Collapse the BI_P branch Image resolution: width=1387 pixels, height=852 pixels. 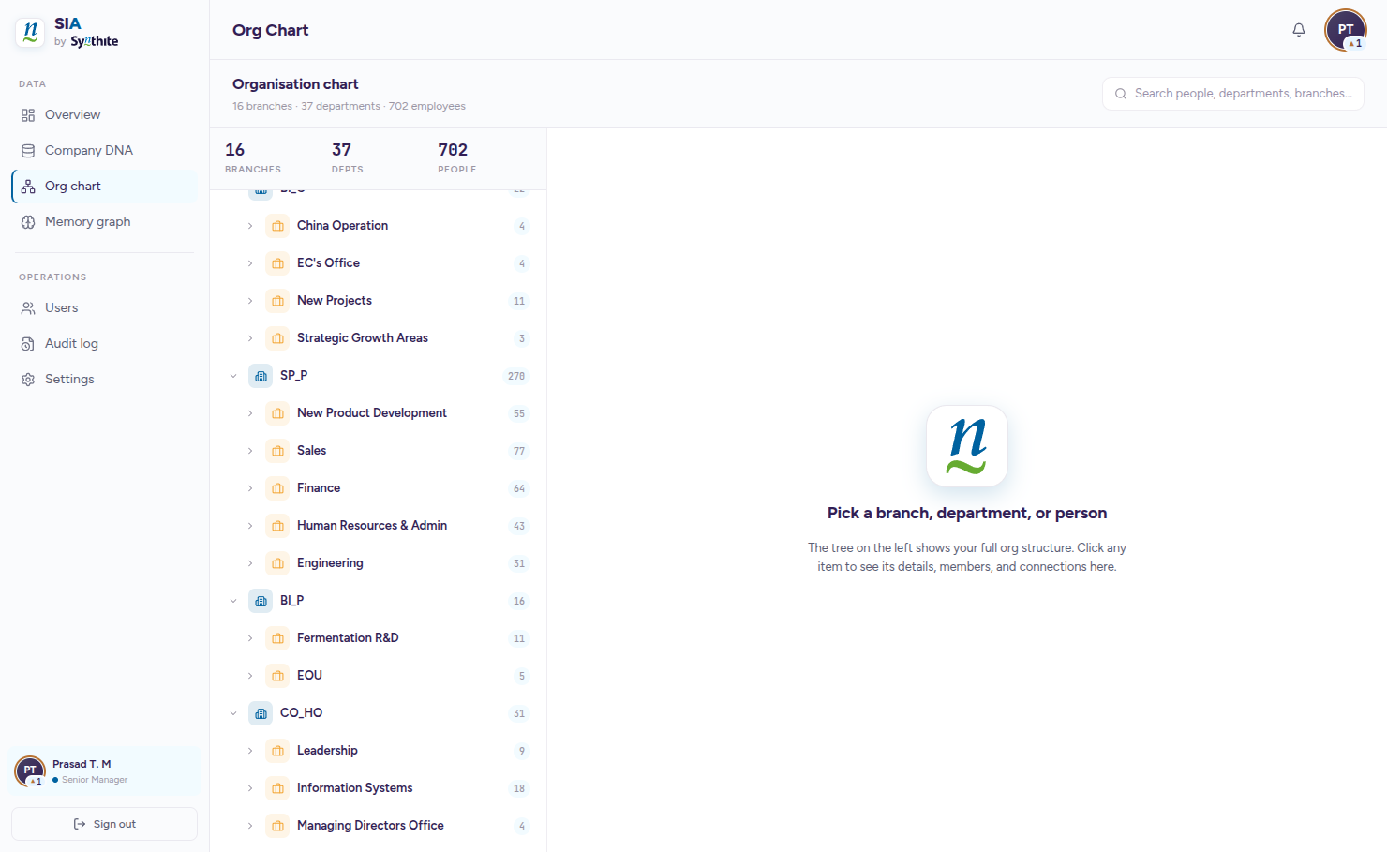click(233, 601)
